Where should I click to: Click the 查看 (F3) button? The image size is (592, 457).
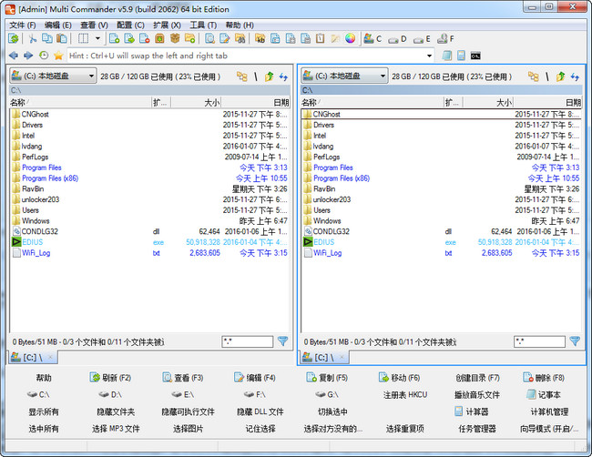[x=183, y=378]
